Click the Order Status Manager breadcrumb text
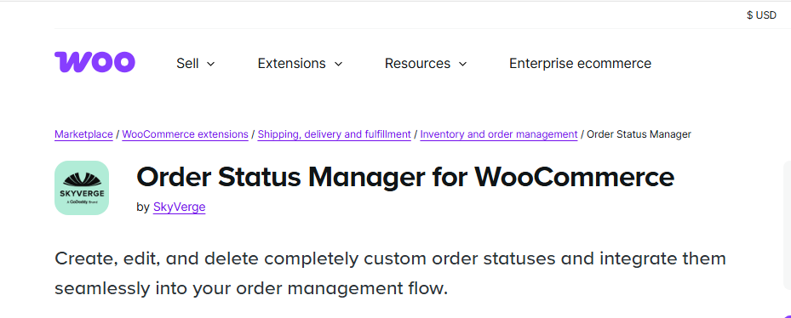The image size is (791, 318). tap(639, 134)
